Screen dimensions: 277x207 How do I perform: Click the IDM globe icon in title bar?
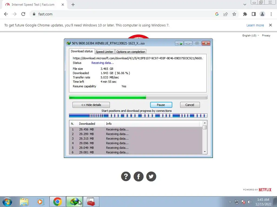(x=68, y=43)
